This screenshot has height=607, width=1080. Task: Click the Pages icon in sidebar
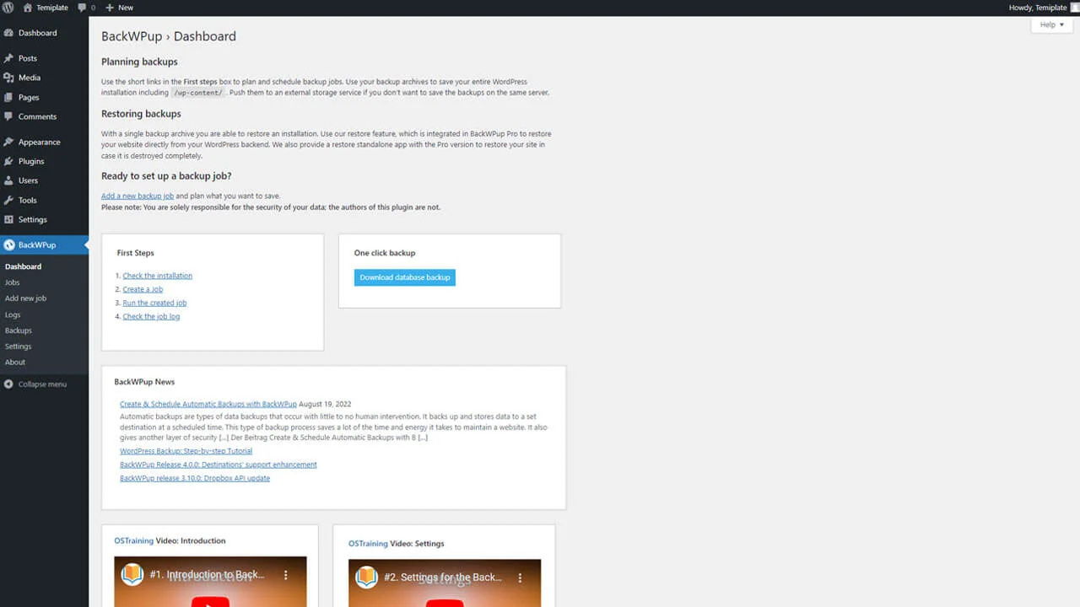coord(8,97)
